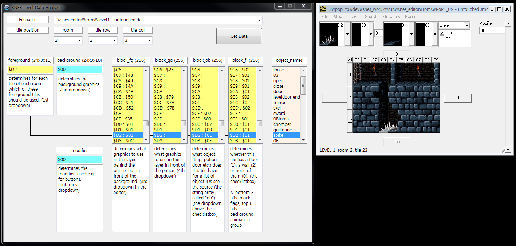Select '$CF : $0B' in block_ob list
This screenshot has height=246, width=516.
205,119
